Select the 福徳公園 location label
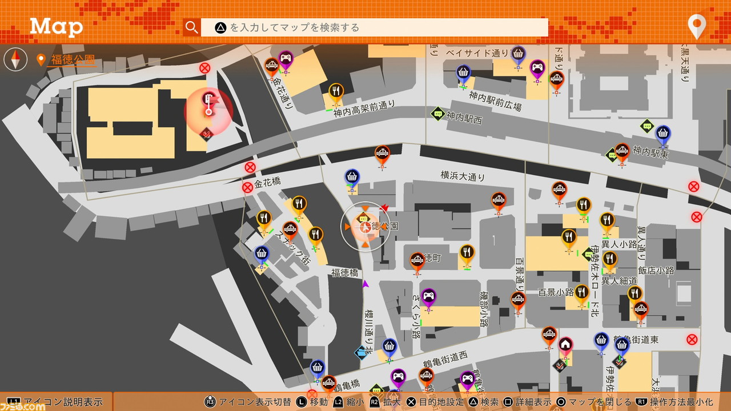Image resolution: width=731 pixels, height=411 pixels. (73, 59)
